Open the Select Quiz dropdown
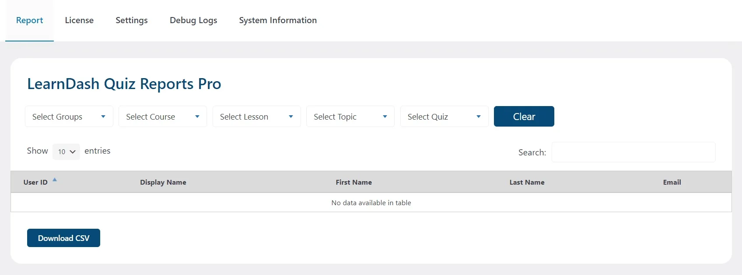Image resolution: width=742 pixels, height=275 pixels. [x=444, y=117]
